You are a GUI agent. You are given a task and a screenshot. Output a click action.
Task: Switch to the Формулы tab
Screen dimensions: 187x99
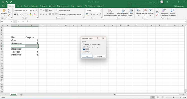[x=43, y=6]
